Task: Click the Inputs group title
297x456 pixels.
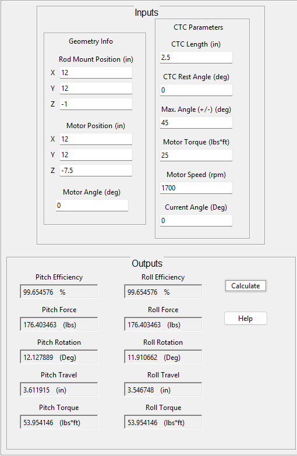Action: tap(146, 12)
